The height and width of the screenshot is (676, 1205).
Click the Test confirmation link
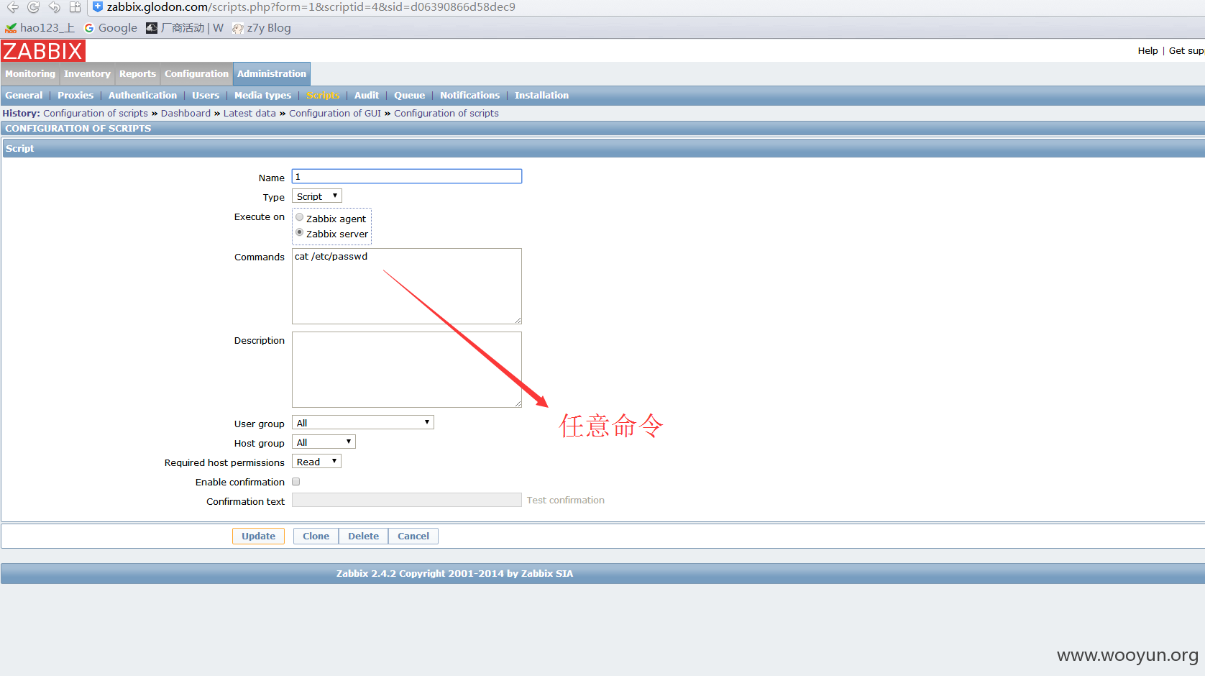pyautogui.click(x=565, y=501)
